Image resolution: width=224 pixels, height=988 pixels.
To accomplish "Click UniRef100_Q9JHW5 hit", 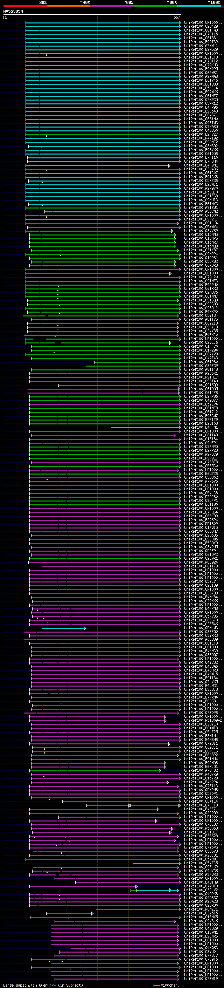I will pyautogui.click(x=201, y=539).
